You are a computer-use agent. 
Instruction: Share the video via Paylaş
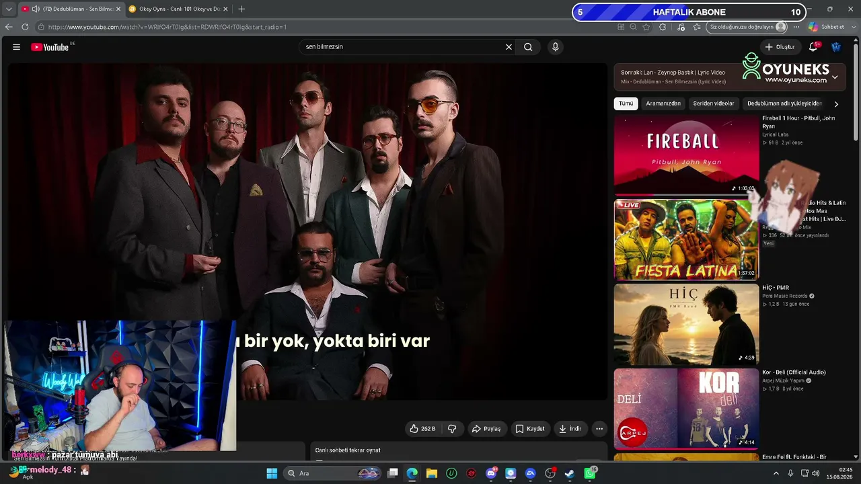[486, 429]
